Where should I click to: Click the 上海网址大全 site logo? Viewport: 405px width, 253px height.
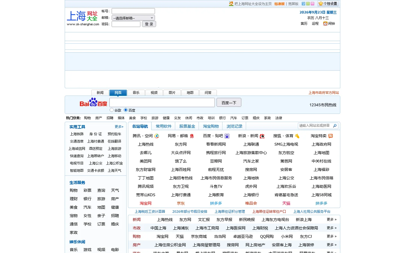click(x=82, y=18)
